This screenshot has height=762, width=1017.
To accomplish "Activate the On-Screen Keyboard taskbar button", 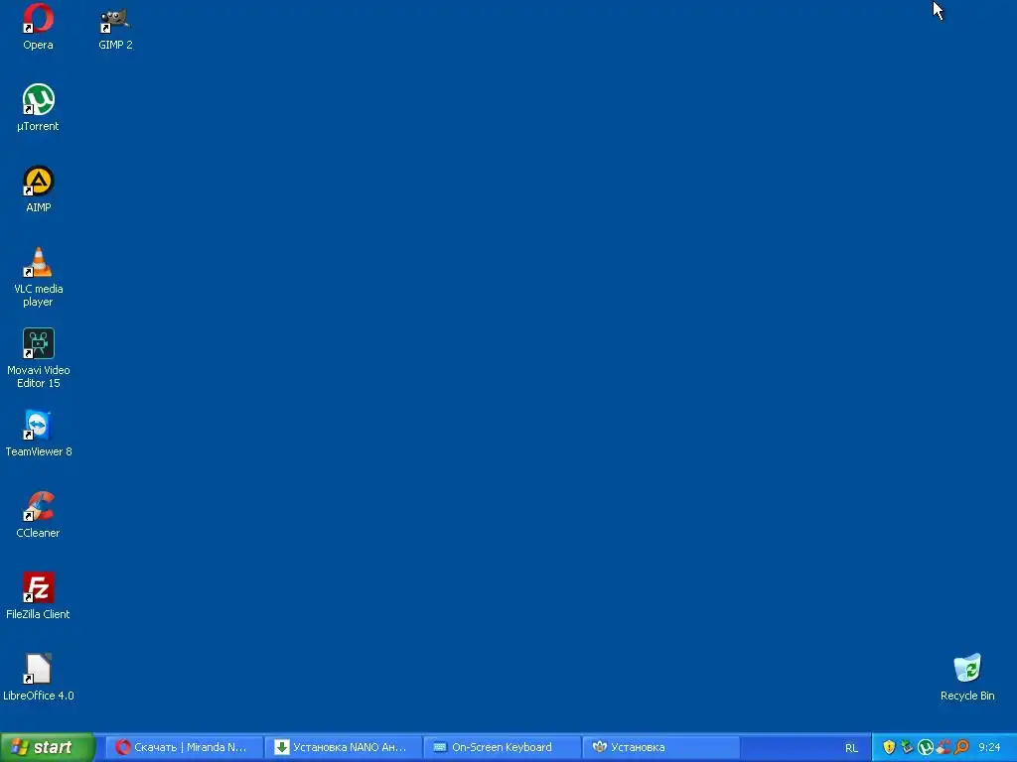I will 502,747.
